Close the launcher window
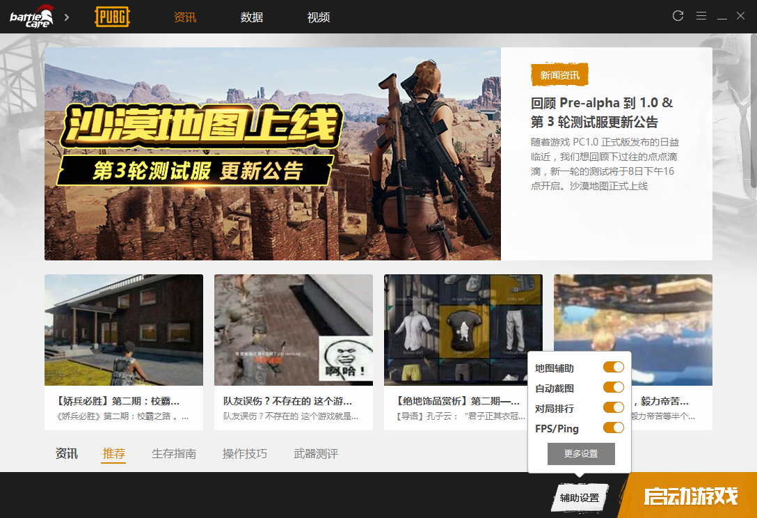Viewport: 757px width, 518px height. pyautogui.click(x=740, y=16)
